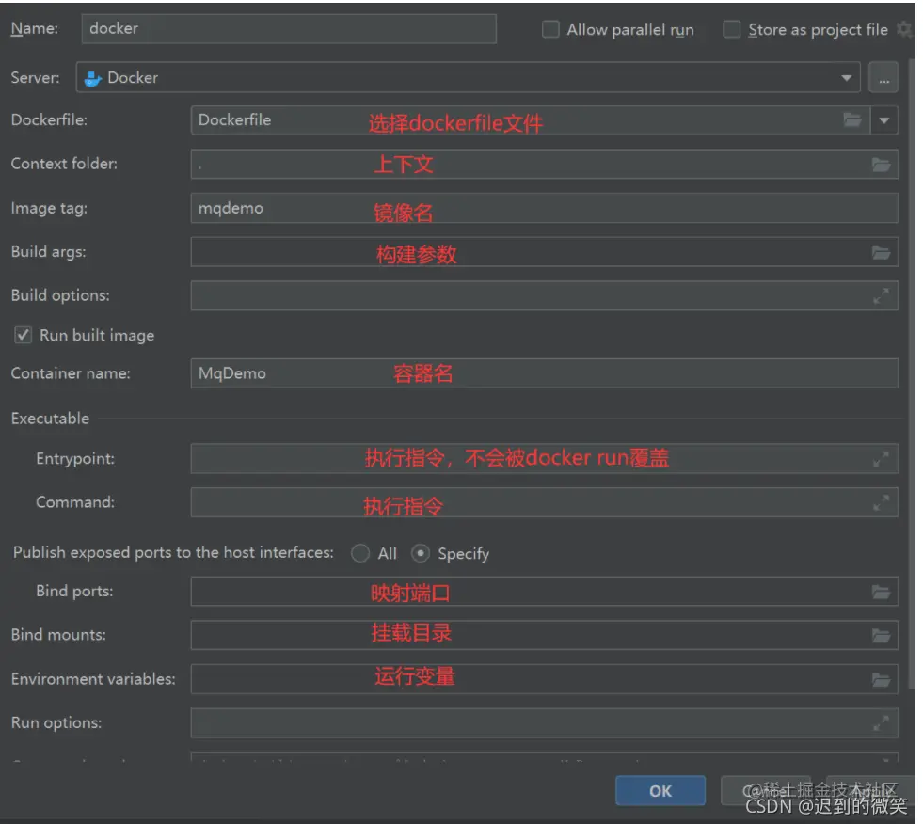Open the Bind mounts browse icon
Viewport: 923px width, 824px height.
881,636
